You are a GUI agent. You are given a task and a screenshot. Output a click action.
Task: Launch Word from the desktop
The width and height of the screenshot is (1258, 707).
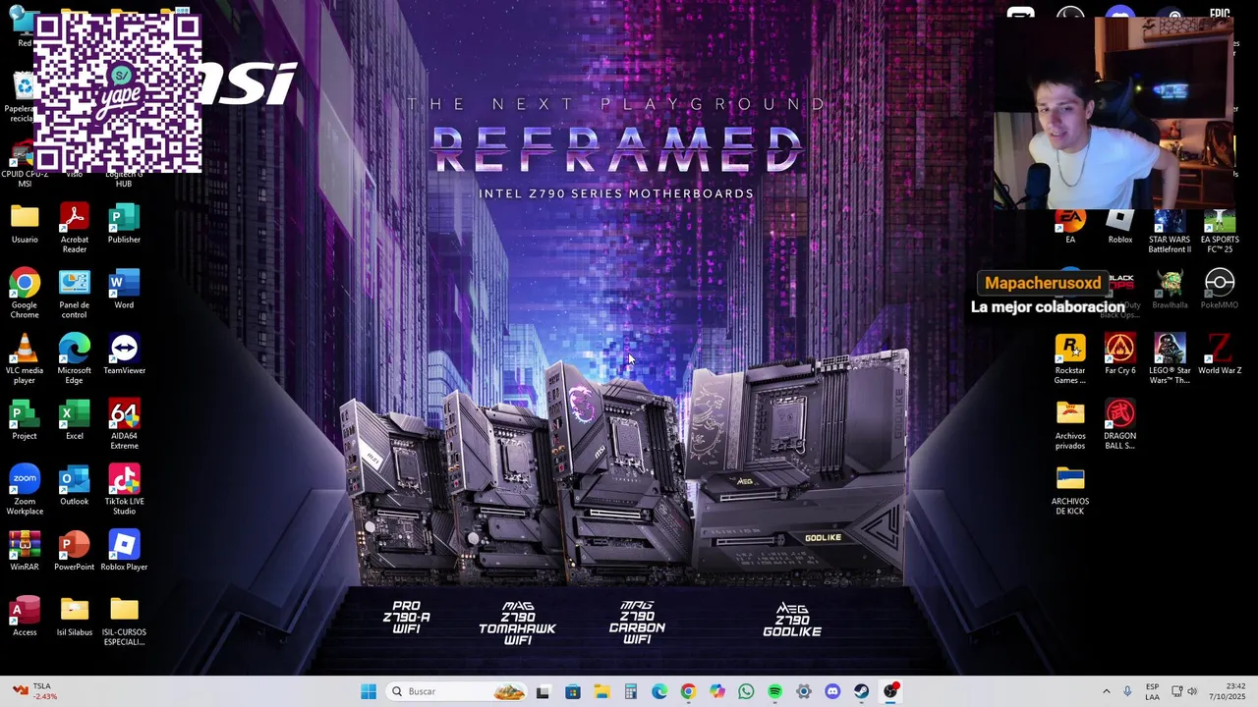tap(124, 290)
